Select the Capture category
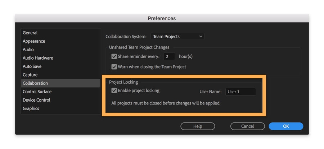Viewport: 324px width, 149px height. [x=30, y=75]
